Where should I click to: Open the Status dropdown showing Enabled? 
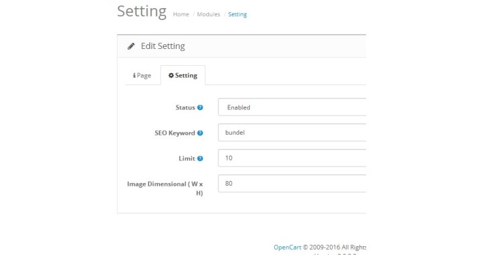[292, 107]
